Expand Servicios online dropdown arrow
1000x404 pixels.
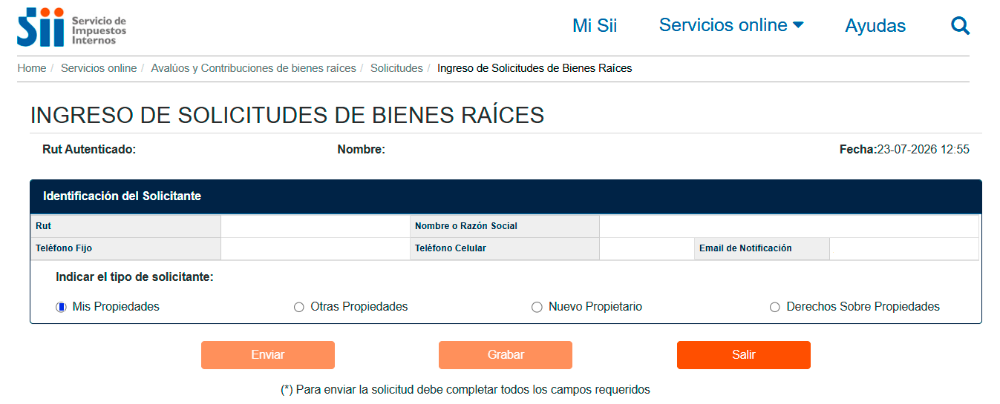click(x=798, y=25)
